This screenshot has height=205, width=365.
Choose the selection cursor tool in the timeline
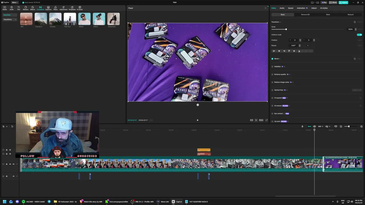click(3, 126)
